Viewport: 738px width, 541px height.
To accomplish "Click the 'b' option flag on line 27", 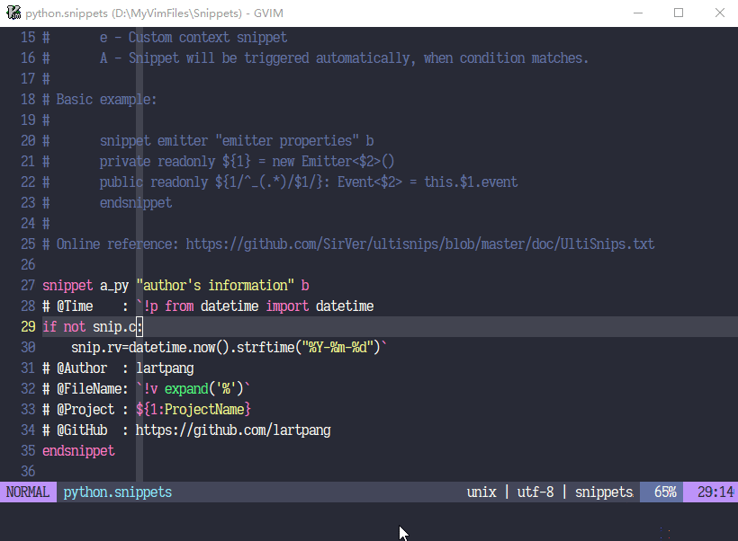I will (305, 285).
